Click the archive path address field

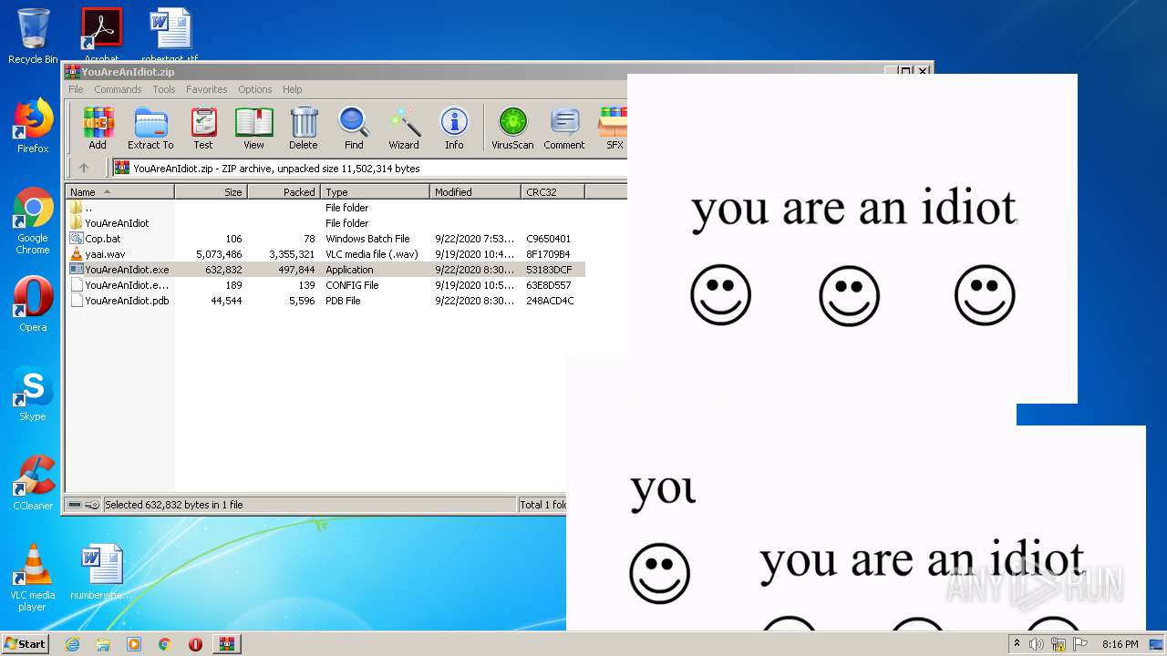pos(369,168)
